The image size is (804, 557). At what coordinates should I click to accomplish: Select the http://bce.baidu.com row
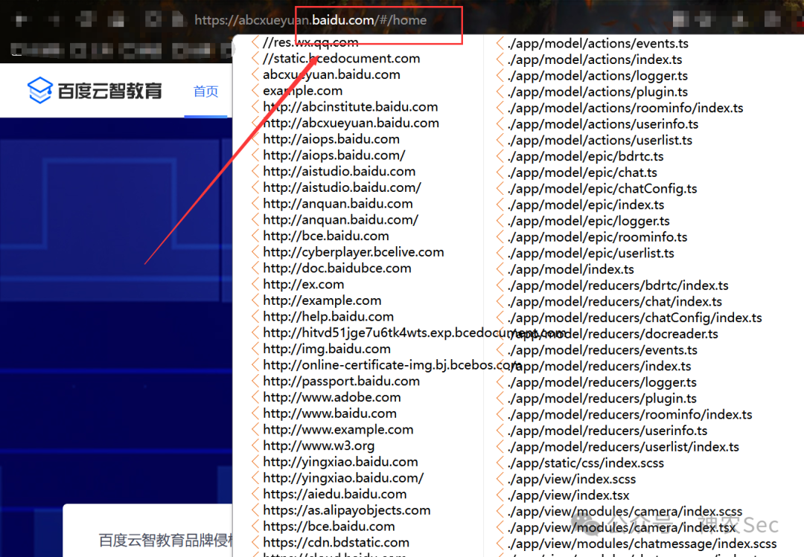coord(325,236)
